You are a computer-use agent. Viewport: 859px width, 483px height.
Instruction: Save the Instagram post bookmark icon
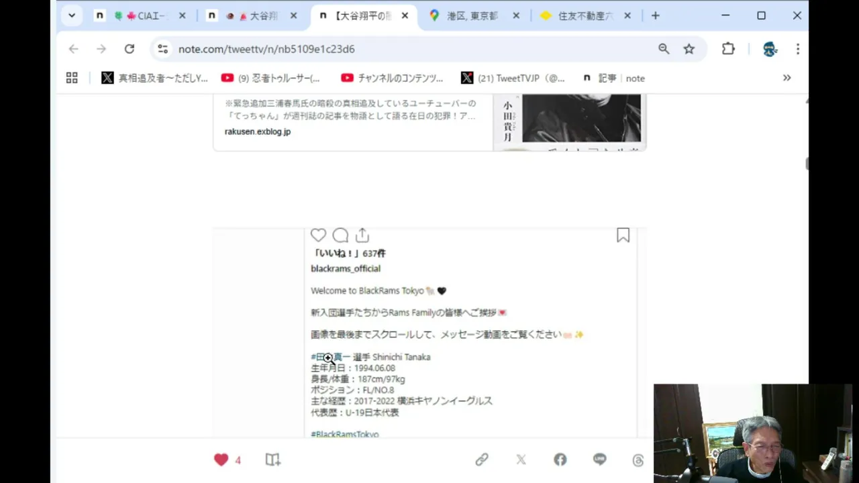tap(623, 235)
